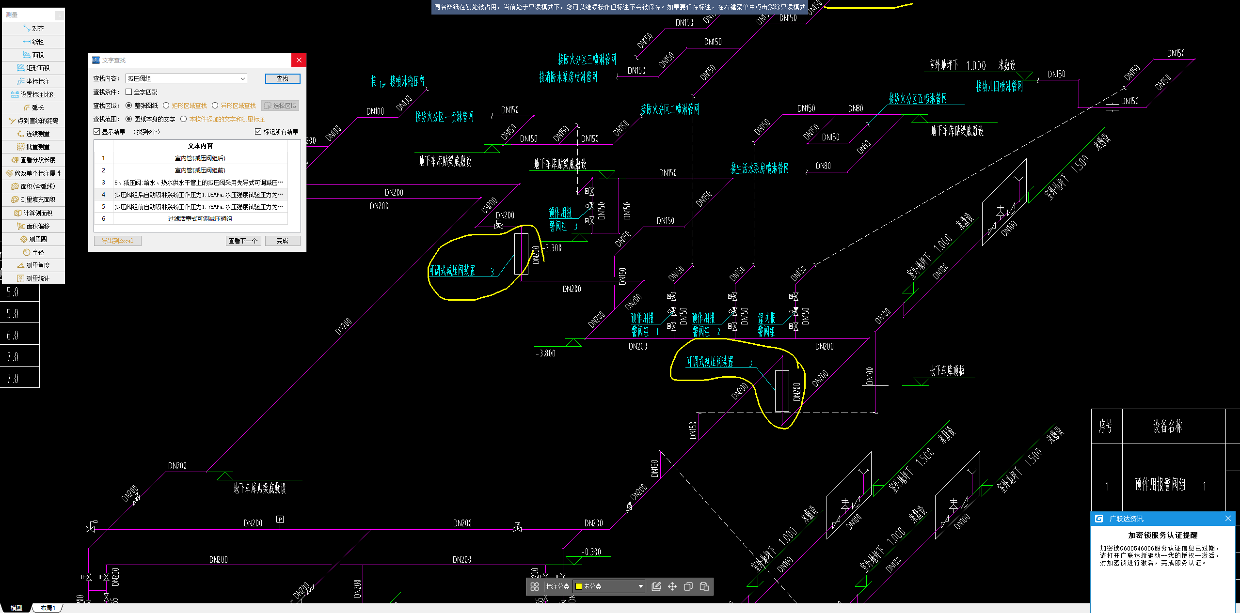Click the 查找 search button
Viewport: 1240px width, 613px height.
coord(282,78)
